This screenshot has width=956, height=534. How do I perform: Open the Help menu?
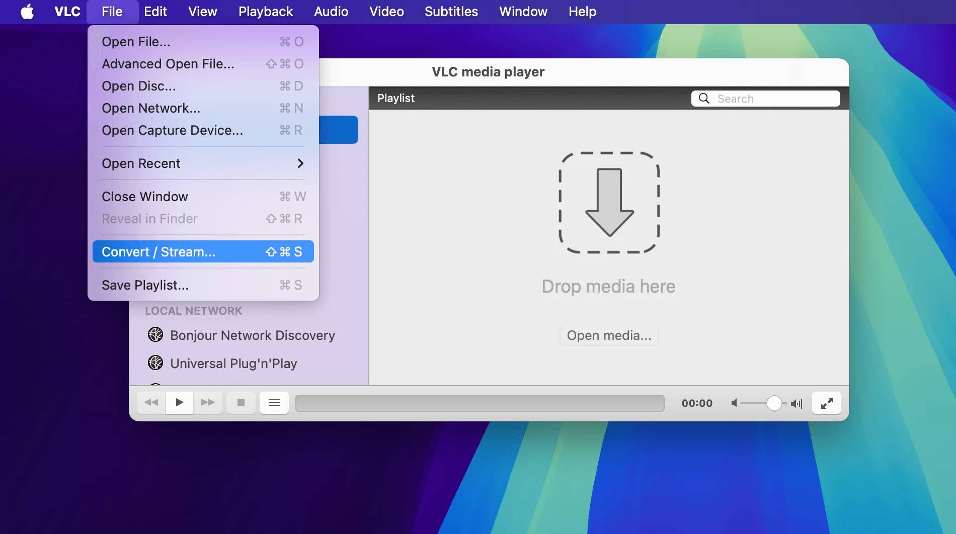click(582, 12)
